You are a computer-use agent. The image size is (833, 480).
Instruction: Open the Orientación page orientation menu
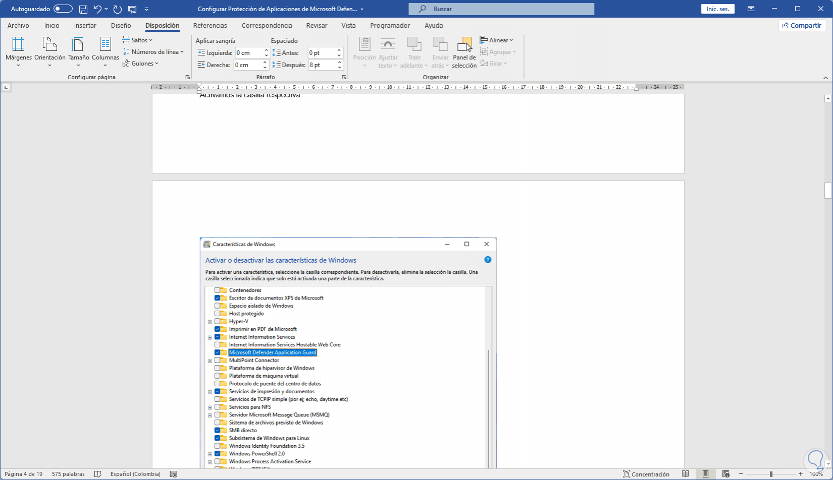pyautogui.click(x=49, y=51)
